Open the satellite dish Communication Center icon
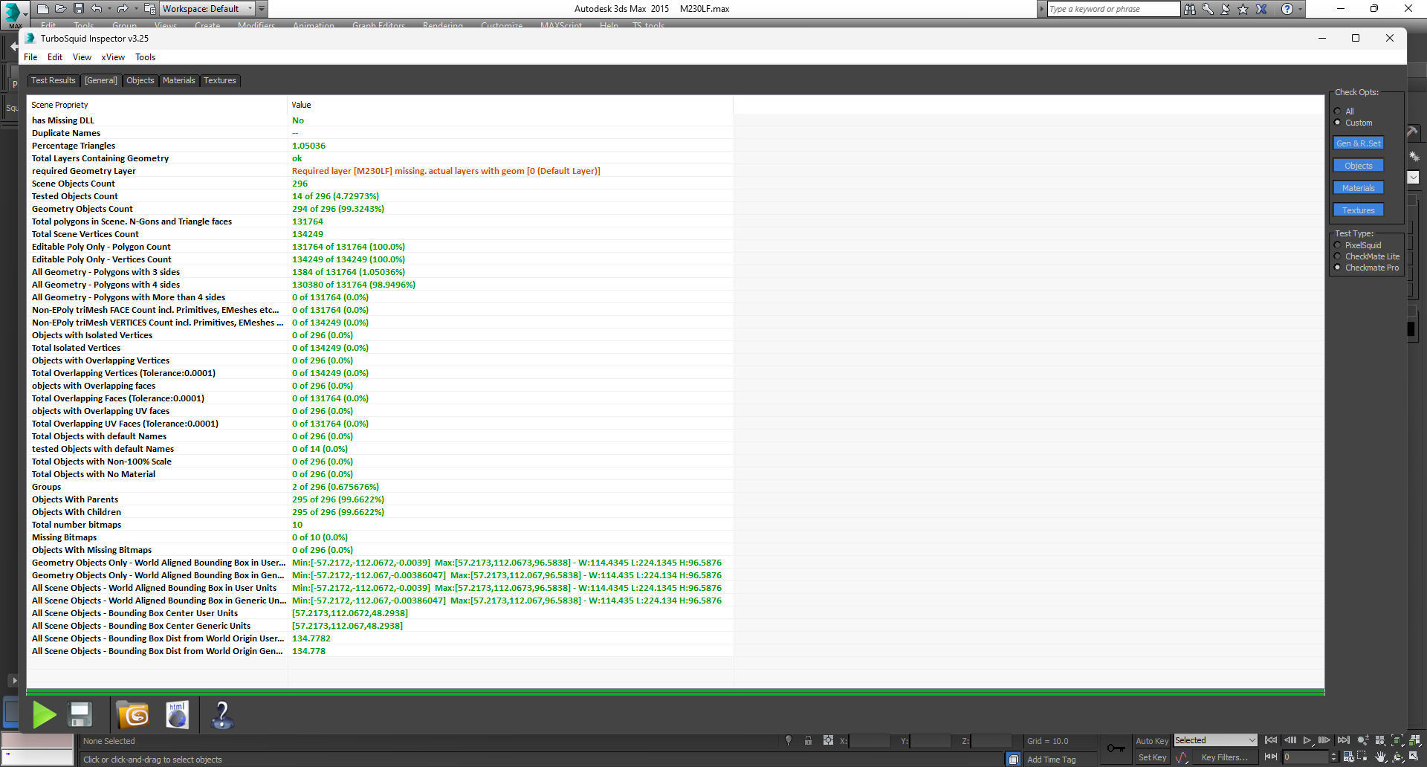Screen dimensions: 1427x767 [1226, 9]
